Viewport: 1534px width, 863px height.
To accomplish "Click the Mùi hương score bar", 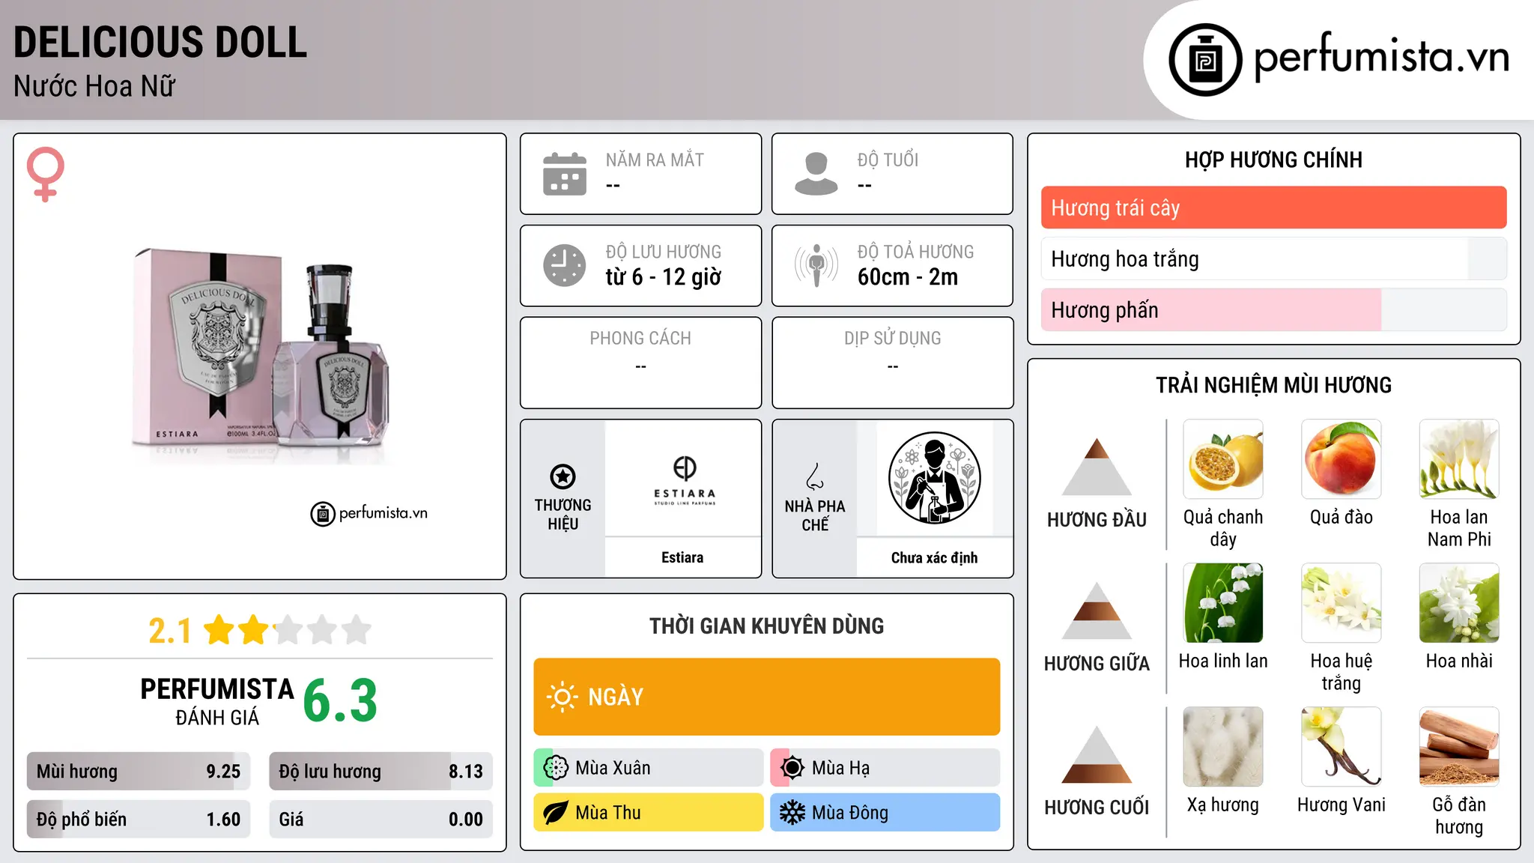I will click(139, 772).
